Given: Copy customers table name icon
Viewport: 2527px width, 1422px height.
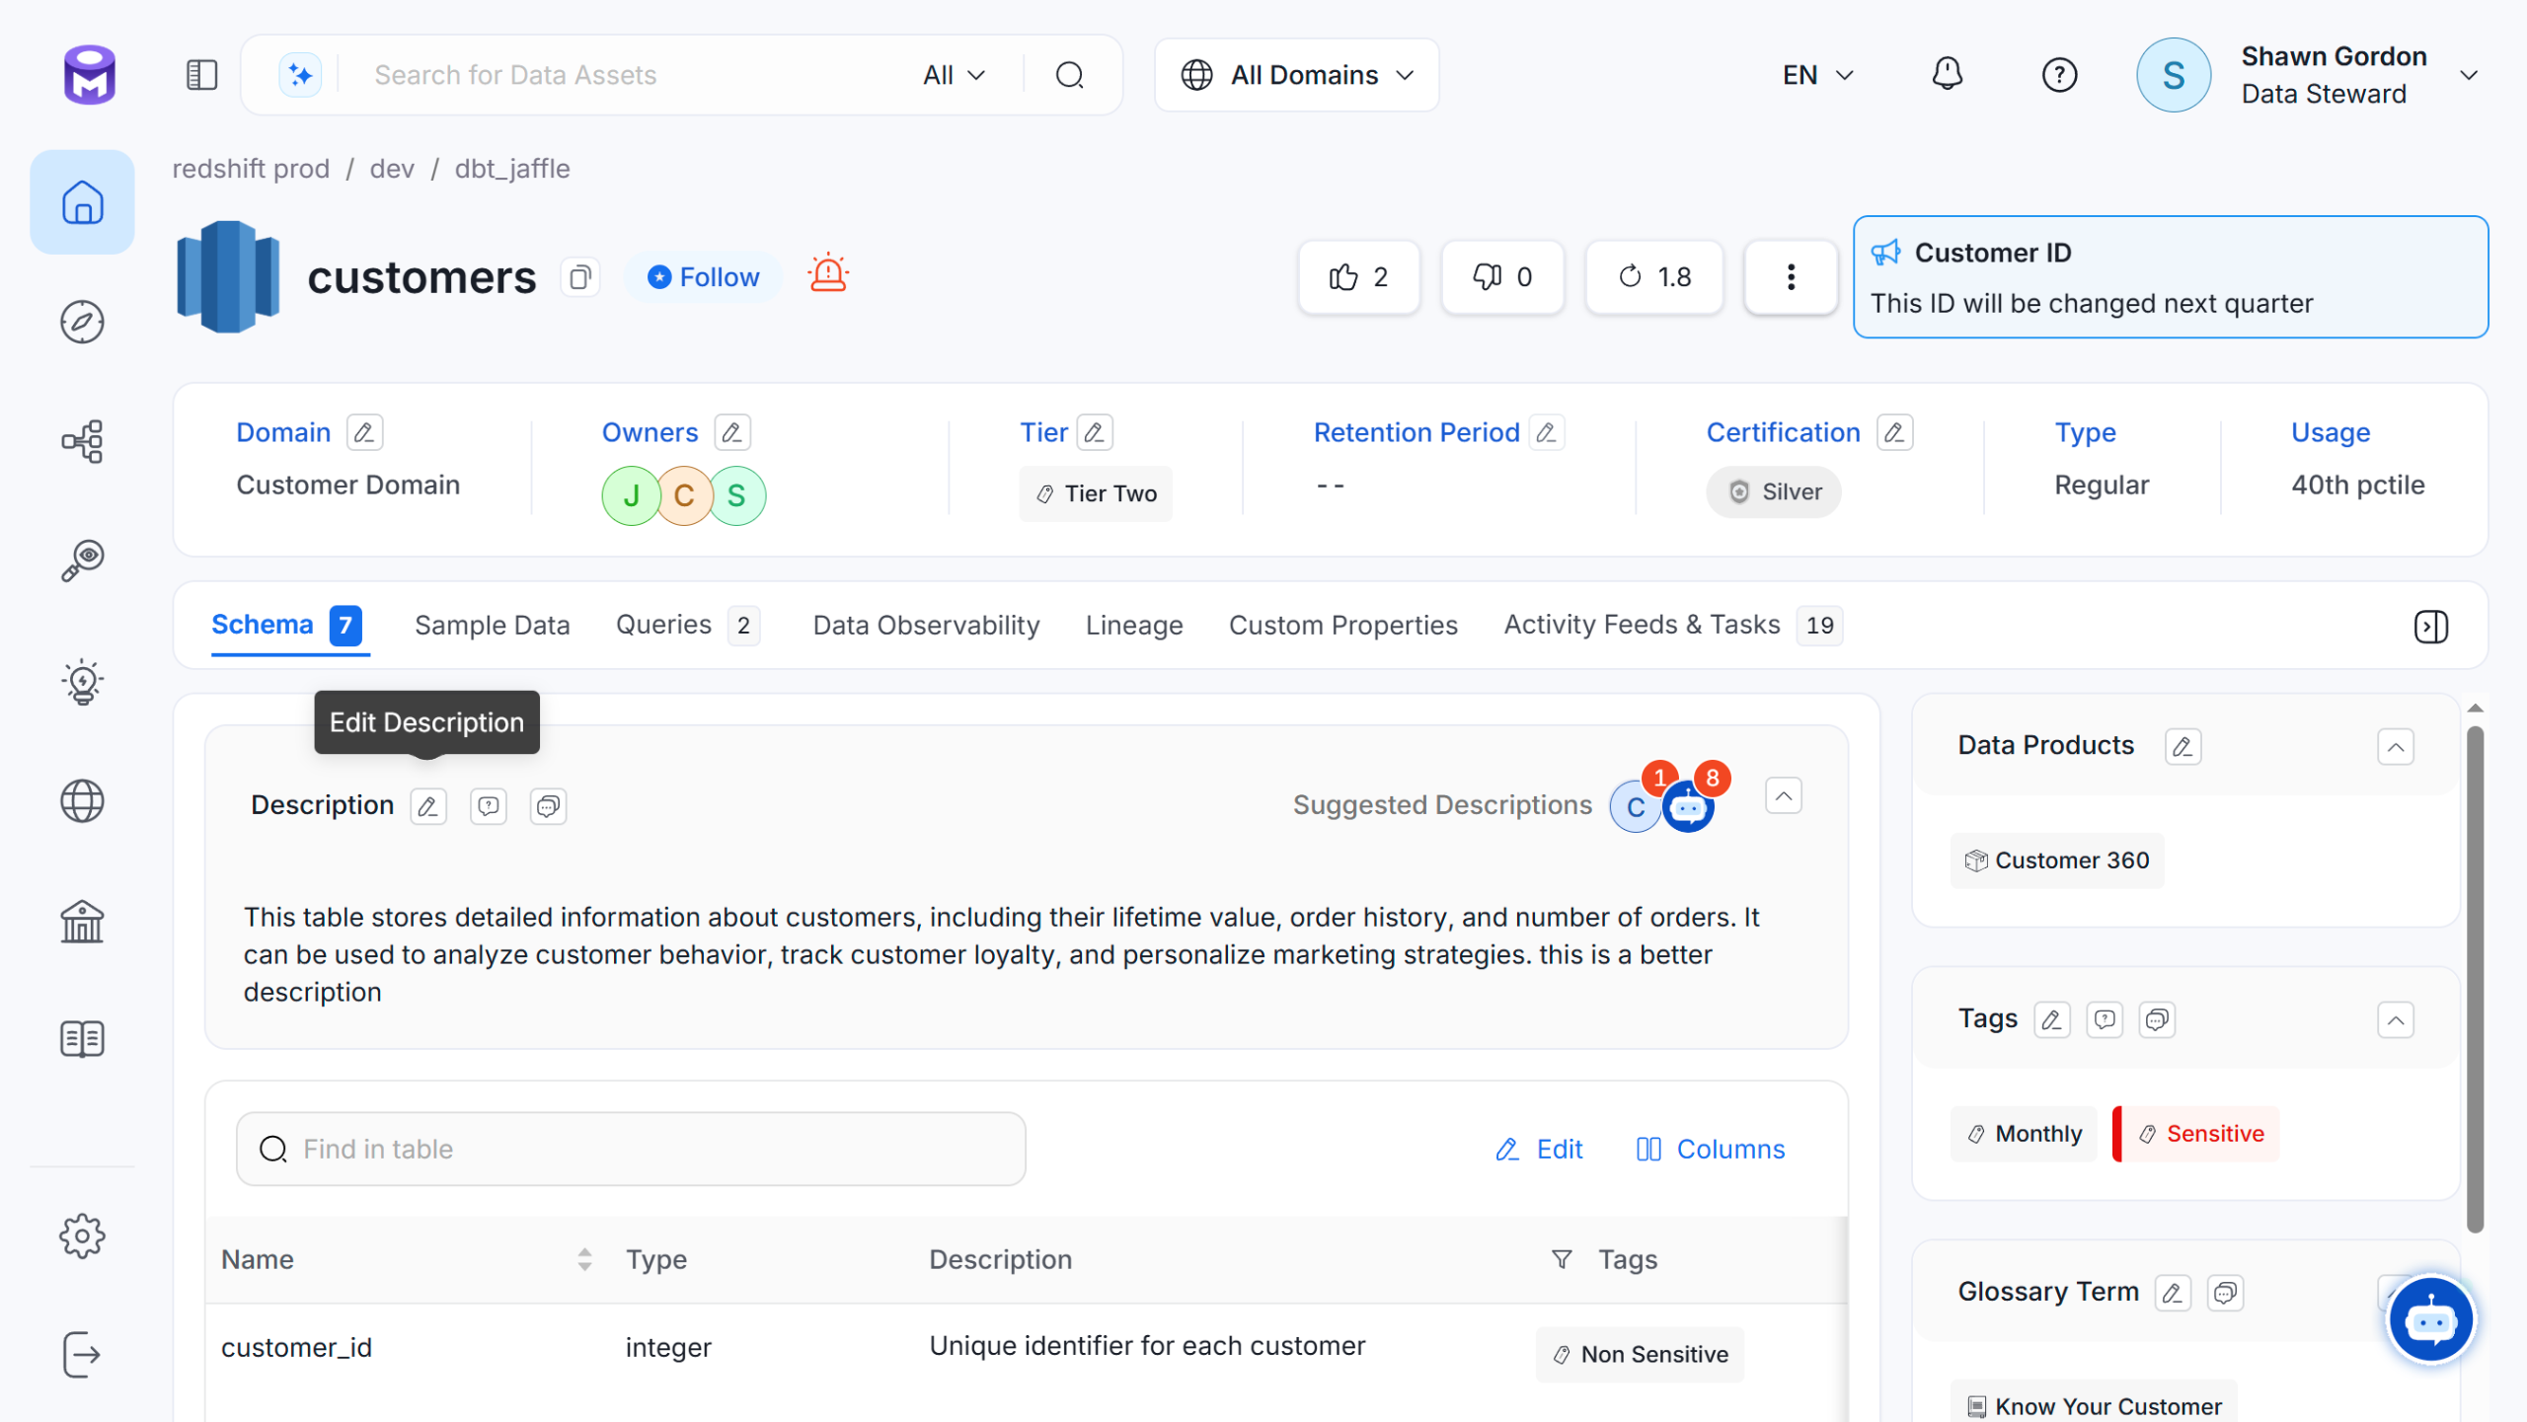Looking at the screenshot, I should pyautogui.click(x=580, y=277).
